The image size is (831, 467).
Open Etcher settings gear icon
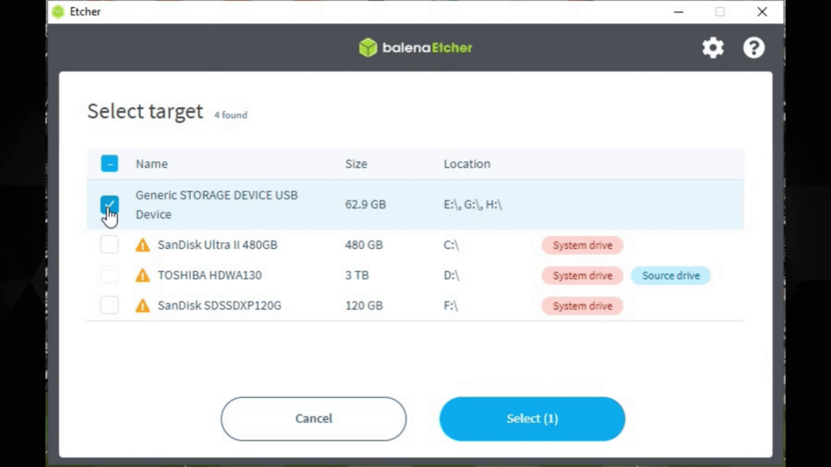coord(713,48)
